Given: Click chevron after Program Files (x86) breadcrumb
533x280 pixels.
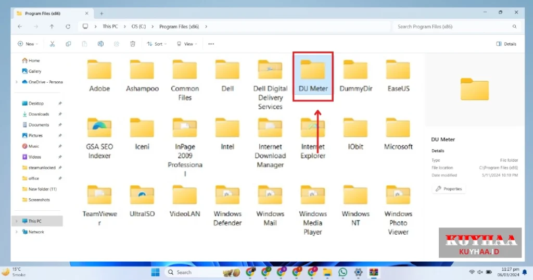Looking at the screenshot, I should pyautogui.click(x=206, y=27).
